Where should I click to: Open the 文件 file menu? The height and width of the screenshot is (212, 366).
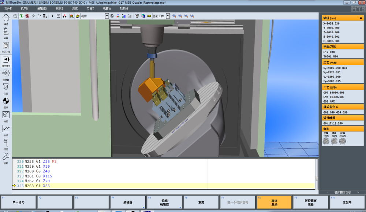(8, 8)
